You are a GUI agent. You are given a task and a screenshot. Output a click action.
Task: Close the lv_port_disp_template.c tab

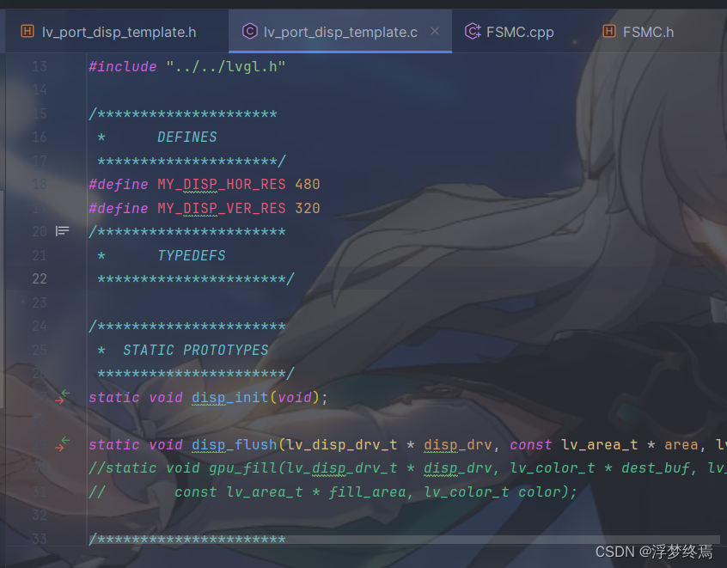(x=435, y=31)
